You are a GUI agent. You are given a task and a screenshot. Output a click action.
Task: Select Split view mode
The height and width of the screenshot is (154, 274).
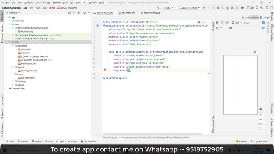(x=255, y=18)
